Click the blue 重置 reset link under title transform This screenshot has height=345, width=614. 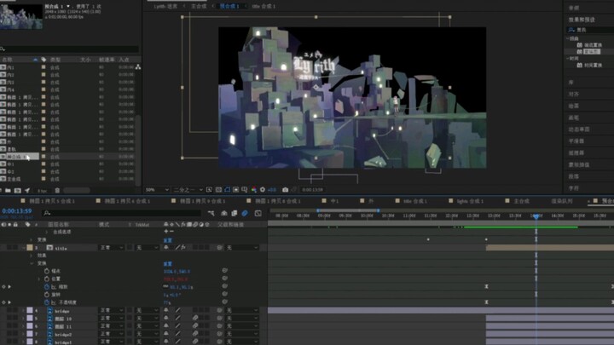(168, 263)
